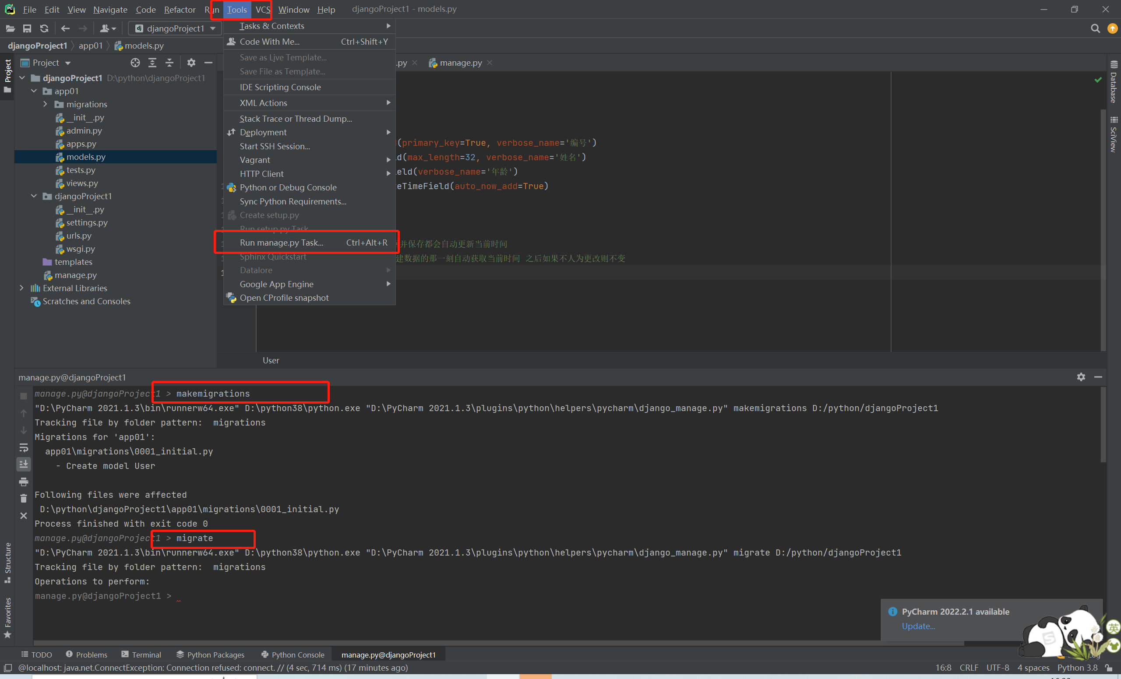Expand the migrations folder

click(46, 104)
